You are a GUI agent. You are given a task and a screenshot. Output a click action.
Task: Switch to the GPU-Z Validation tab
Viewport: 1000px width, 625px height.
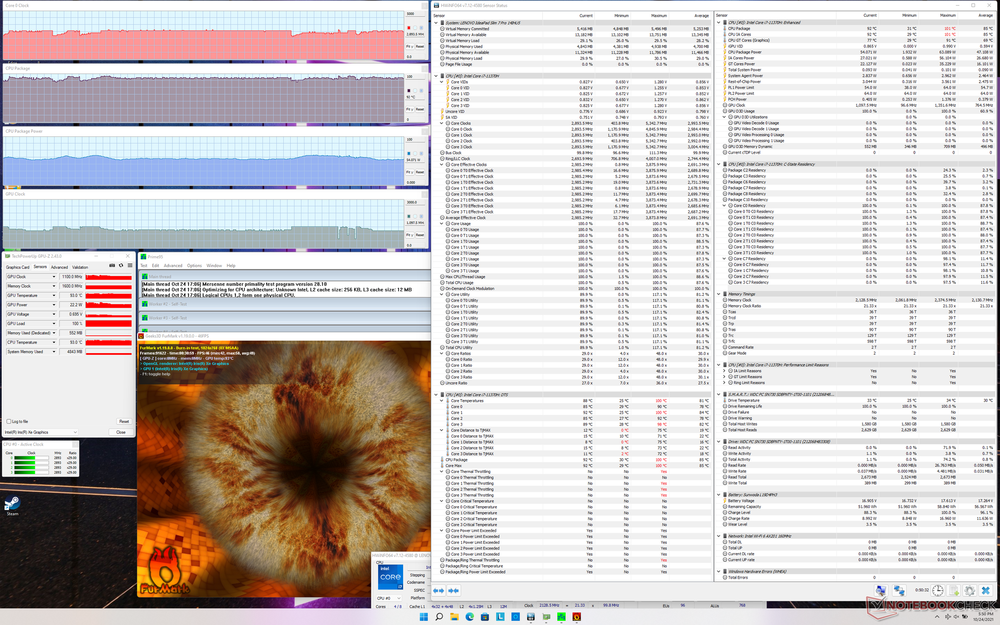(80, 267)
